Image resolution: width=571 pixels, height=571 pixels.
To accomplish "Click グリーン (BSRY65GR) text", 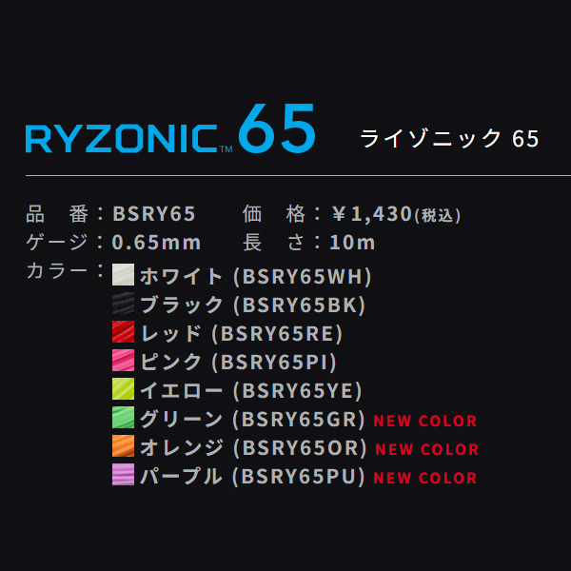I will 252,419.
